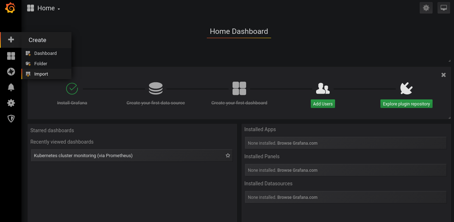Click the Add Users button
Image resolution: width=454 pixels, height=222 pixels.
click(x=323, y=104)
